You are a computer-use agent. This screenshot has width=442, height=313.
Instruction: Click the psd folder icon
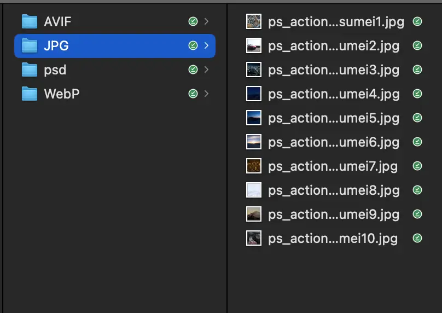click(29, 70)
